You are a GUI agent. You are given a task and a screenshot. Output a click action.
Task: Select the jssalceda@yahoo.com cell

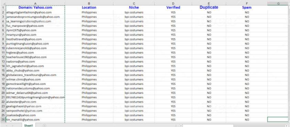tap(35, 115)
